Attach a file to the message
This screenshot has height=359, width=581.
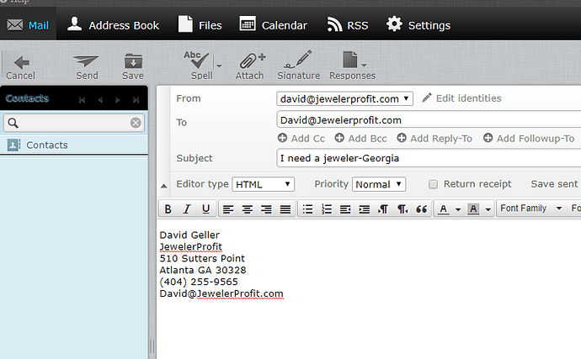pos(250,66)
